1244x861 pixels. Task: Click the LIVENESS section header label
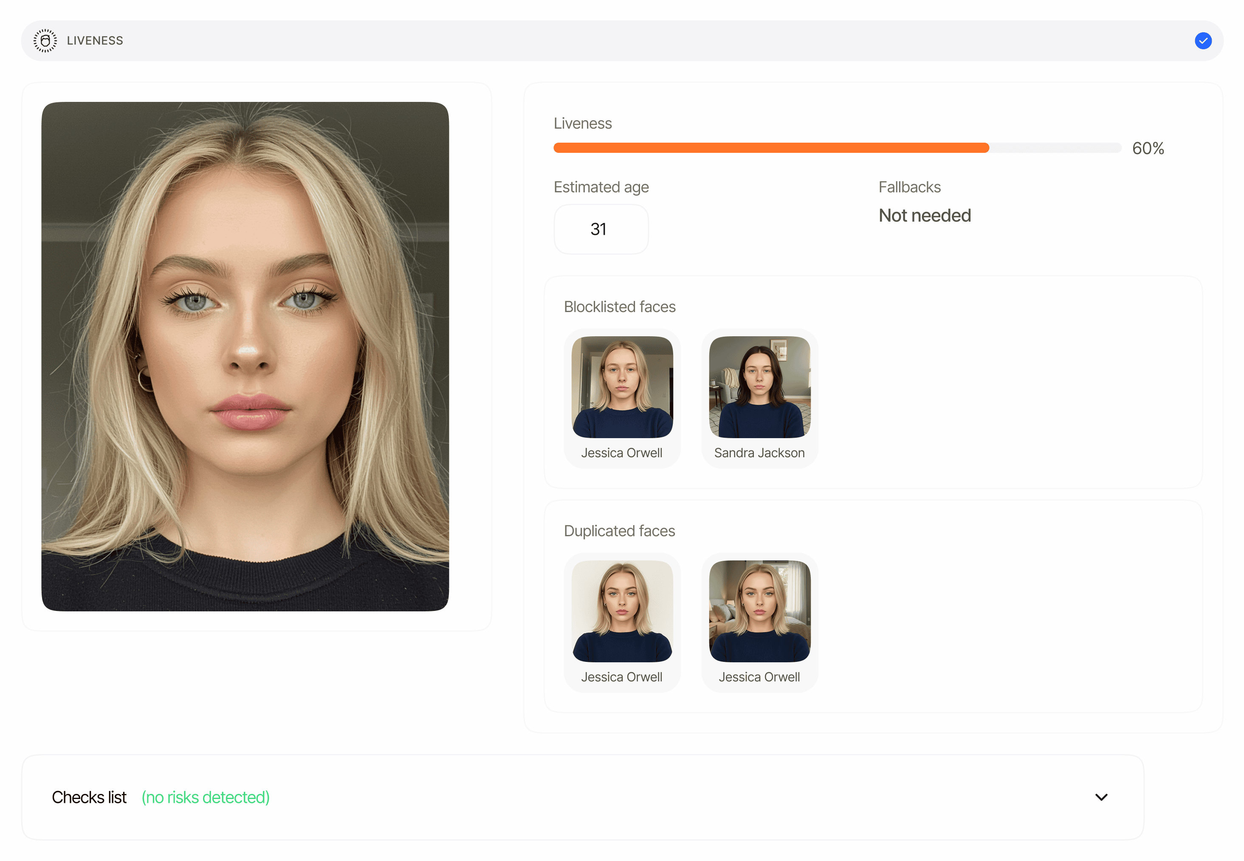click(95, 41)
